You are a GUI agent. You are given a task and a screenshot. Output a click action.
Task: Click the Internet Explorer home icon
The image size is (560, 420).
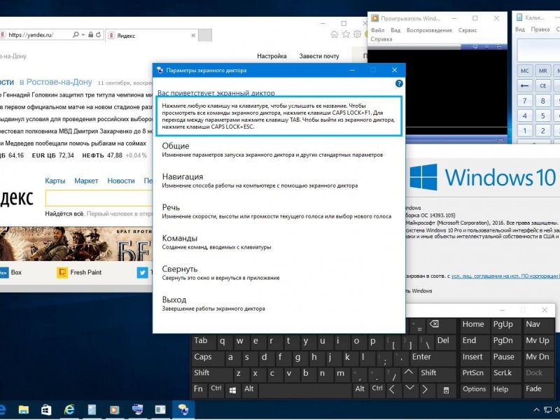click(335, 34)
